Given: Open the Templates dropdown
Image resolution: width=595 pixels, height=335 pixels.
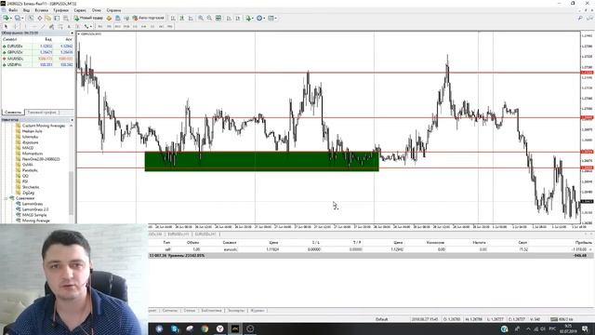Looking at the screenshot, I should (272, 18).
